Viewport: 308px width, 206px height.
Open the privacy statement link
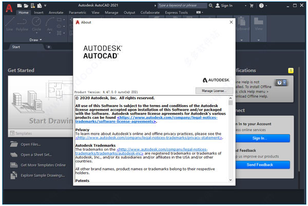pyautogui.click(x=149, y=138)
